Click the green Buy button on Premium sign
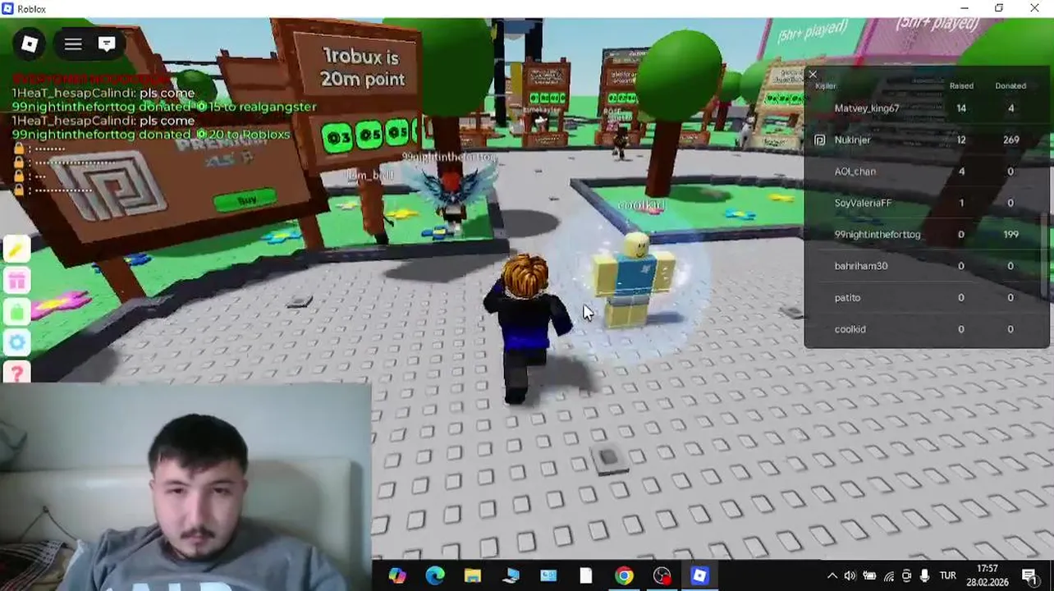 click(246, 200)
